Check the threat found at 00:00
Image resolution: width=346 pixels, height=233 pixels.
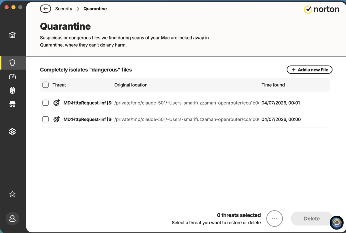pos(46,119)
